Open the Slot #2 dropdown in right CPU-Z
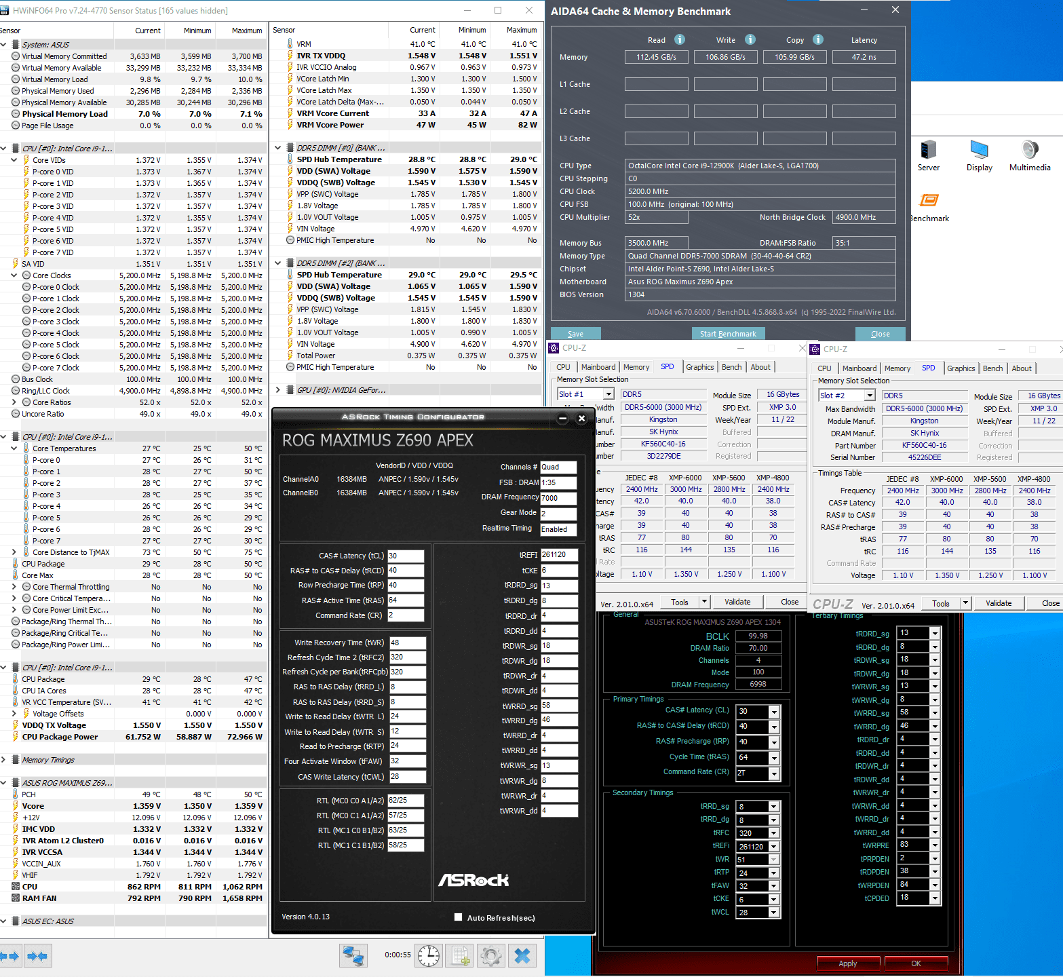The width and height of the screenshot is (1063, 977). [870, 396]
